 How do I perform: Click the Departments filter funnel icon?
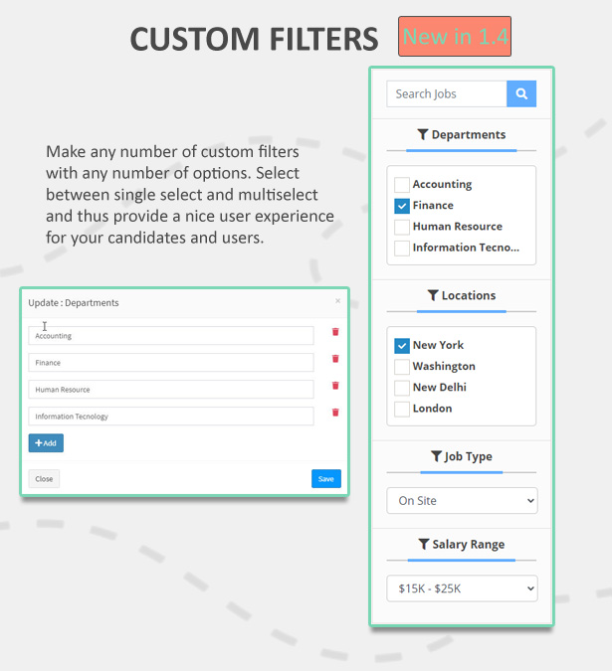coord(423,135)
